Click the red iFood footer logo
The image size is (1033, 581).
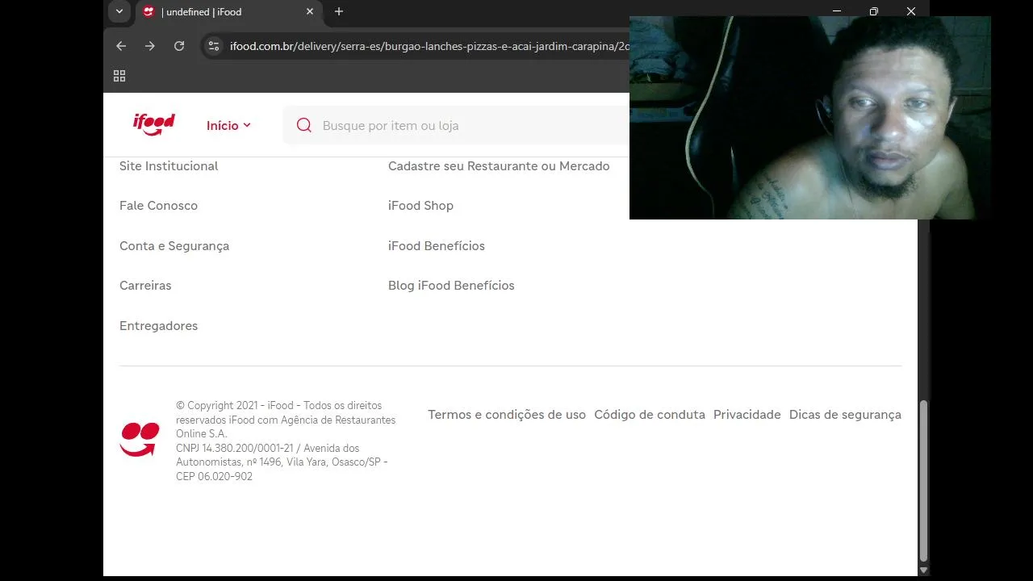140,440
